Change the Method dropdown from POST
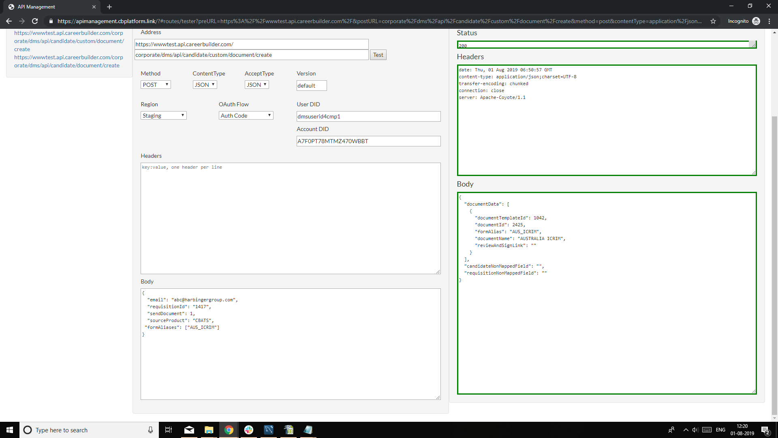Viewport: 778px width, 438px height. point(155,84)
